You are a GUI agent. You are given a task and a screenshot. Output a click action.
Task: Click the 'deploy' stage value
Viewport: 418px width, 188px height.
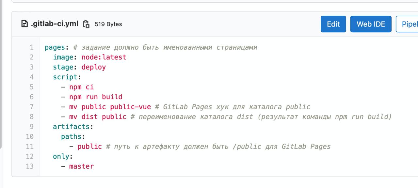click(94, 67)
